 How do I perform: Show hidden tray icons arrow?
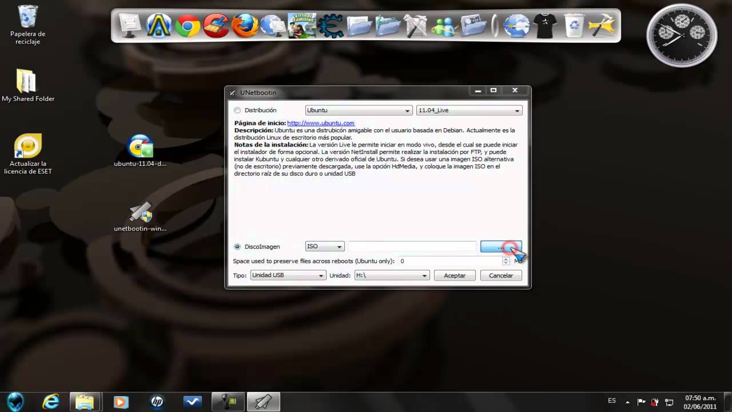coord(627,402)
